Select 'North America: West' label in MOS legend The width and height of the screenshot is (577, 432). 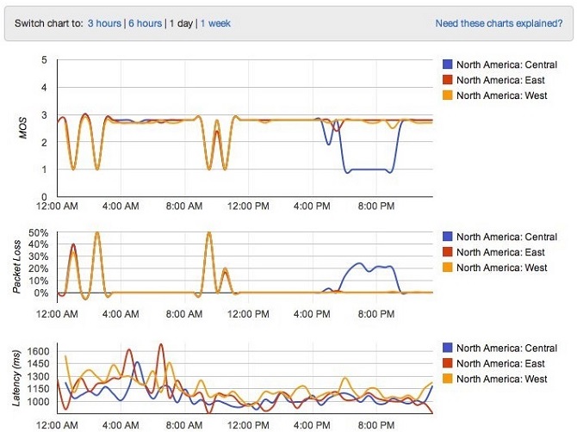tap(502, 96)
